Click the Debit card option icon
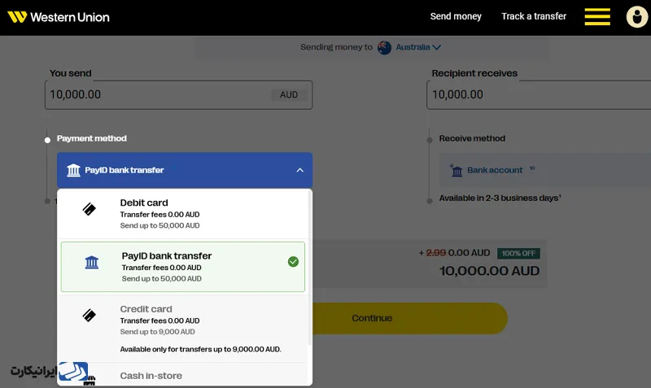 pyautogui.click(x=89, y=209)
